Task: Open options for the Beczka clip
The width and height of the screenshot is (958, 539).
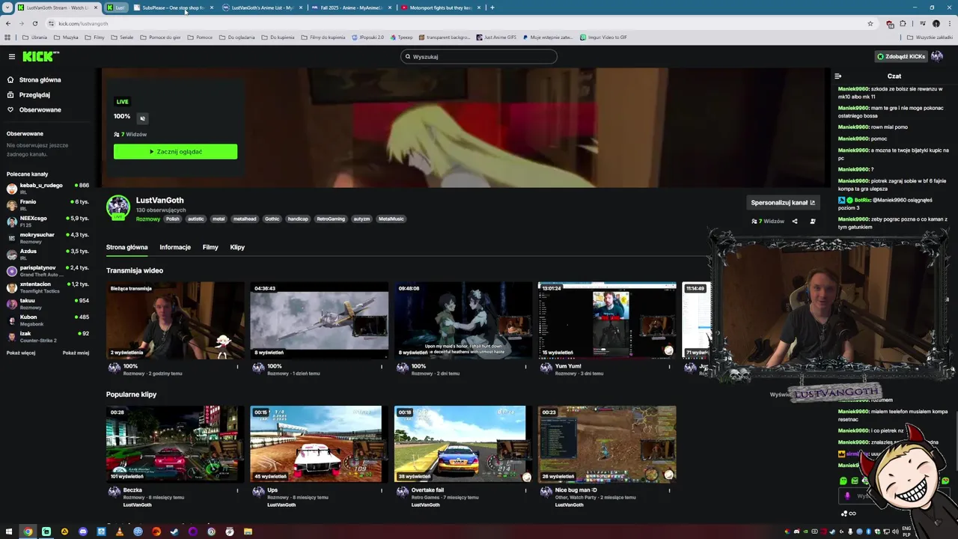Action: [237, 491]
